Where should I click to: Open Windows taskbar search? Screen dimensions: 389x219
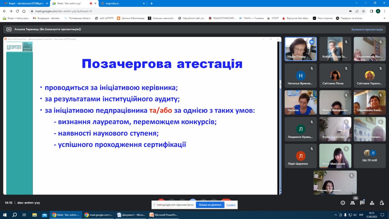(x=15, y=215)
